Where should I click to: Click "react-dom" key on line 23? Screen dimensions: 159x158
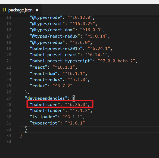pyautogui.click(x=43, y=74)
